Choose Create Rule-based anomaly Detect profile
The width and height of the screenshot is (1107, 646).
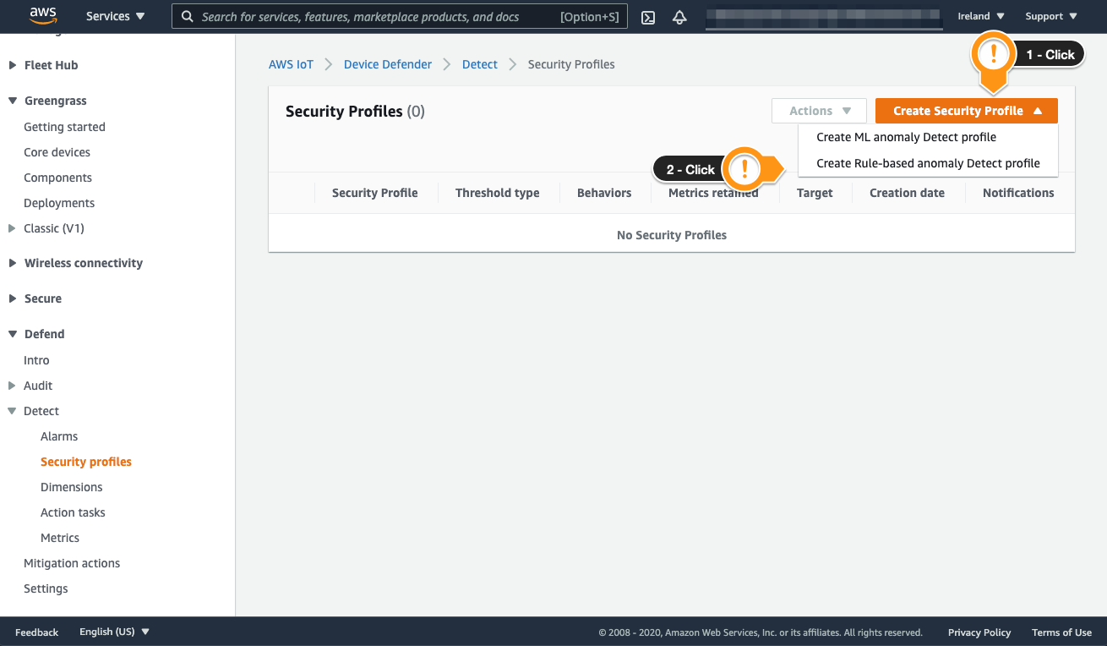point(928,163)
